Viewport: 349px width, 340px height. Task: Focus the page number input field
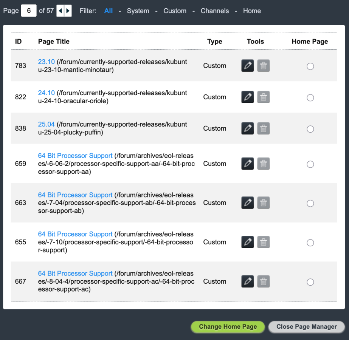pyautogui.click(x=29, y=11)
